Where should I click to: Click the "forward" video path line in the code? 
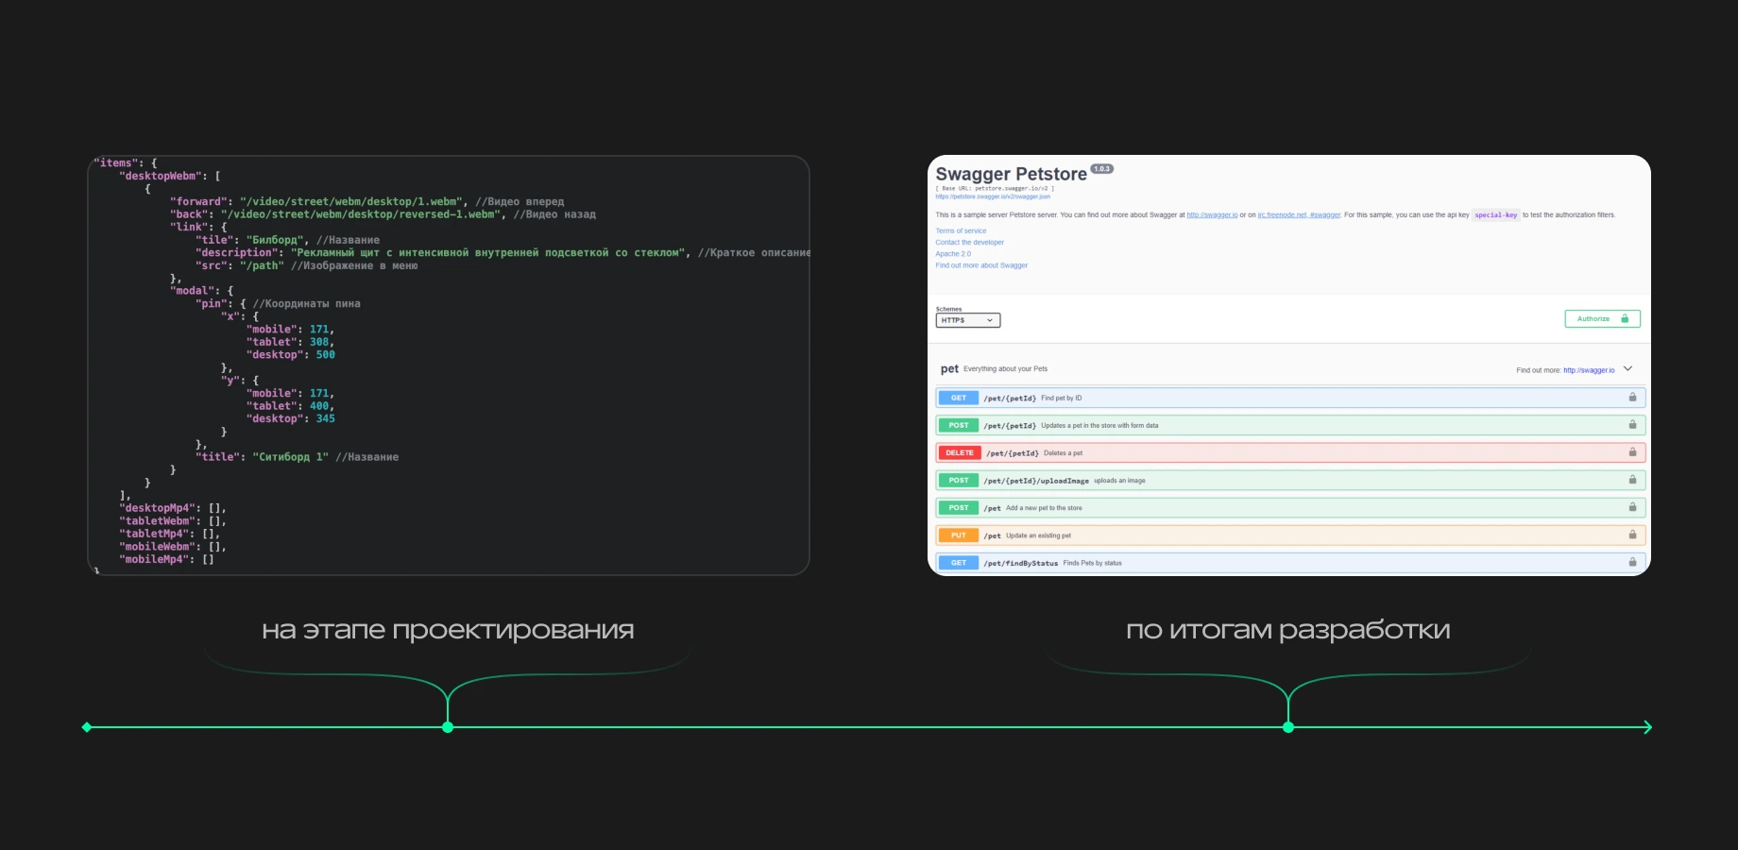[x=366, y=201]
